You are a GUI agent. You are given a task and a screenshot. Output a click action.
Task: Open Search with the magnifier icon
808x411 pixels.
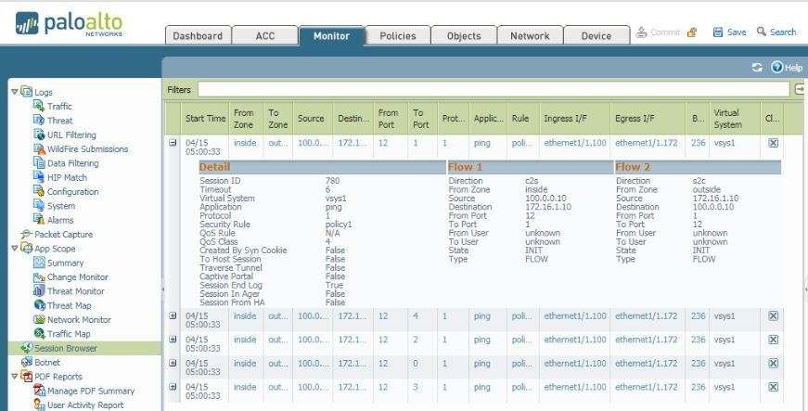[x=763, y=32]
